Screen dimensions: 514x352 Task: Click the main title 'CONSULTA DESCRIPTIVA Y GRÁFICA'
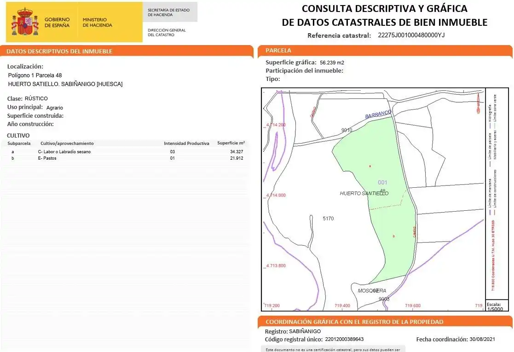tap(385, 9)
